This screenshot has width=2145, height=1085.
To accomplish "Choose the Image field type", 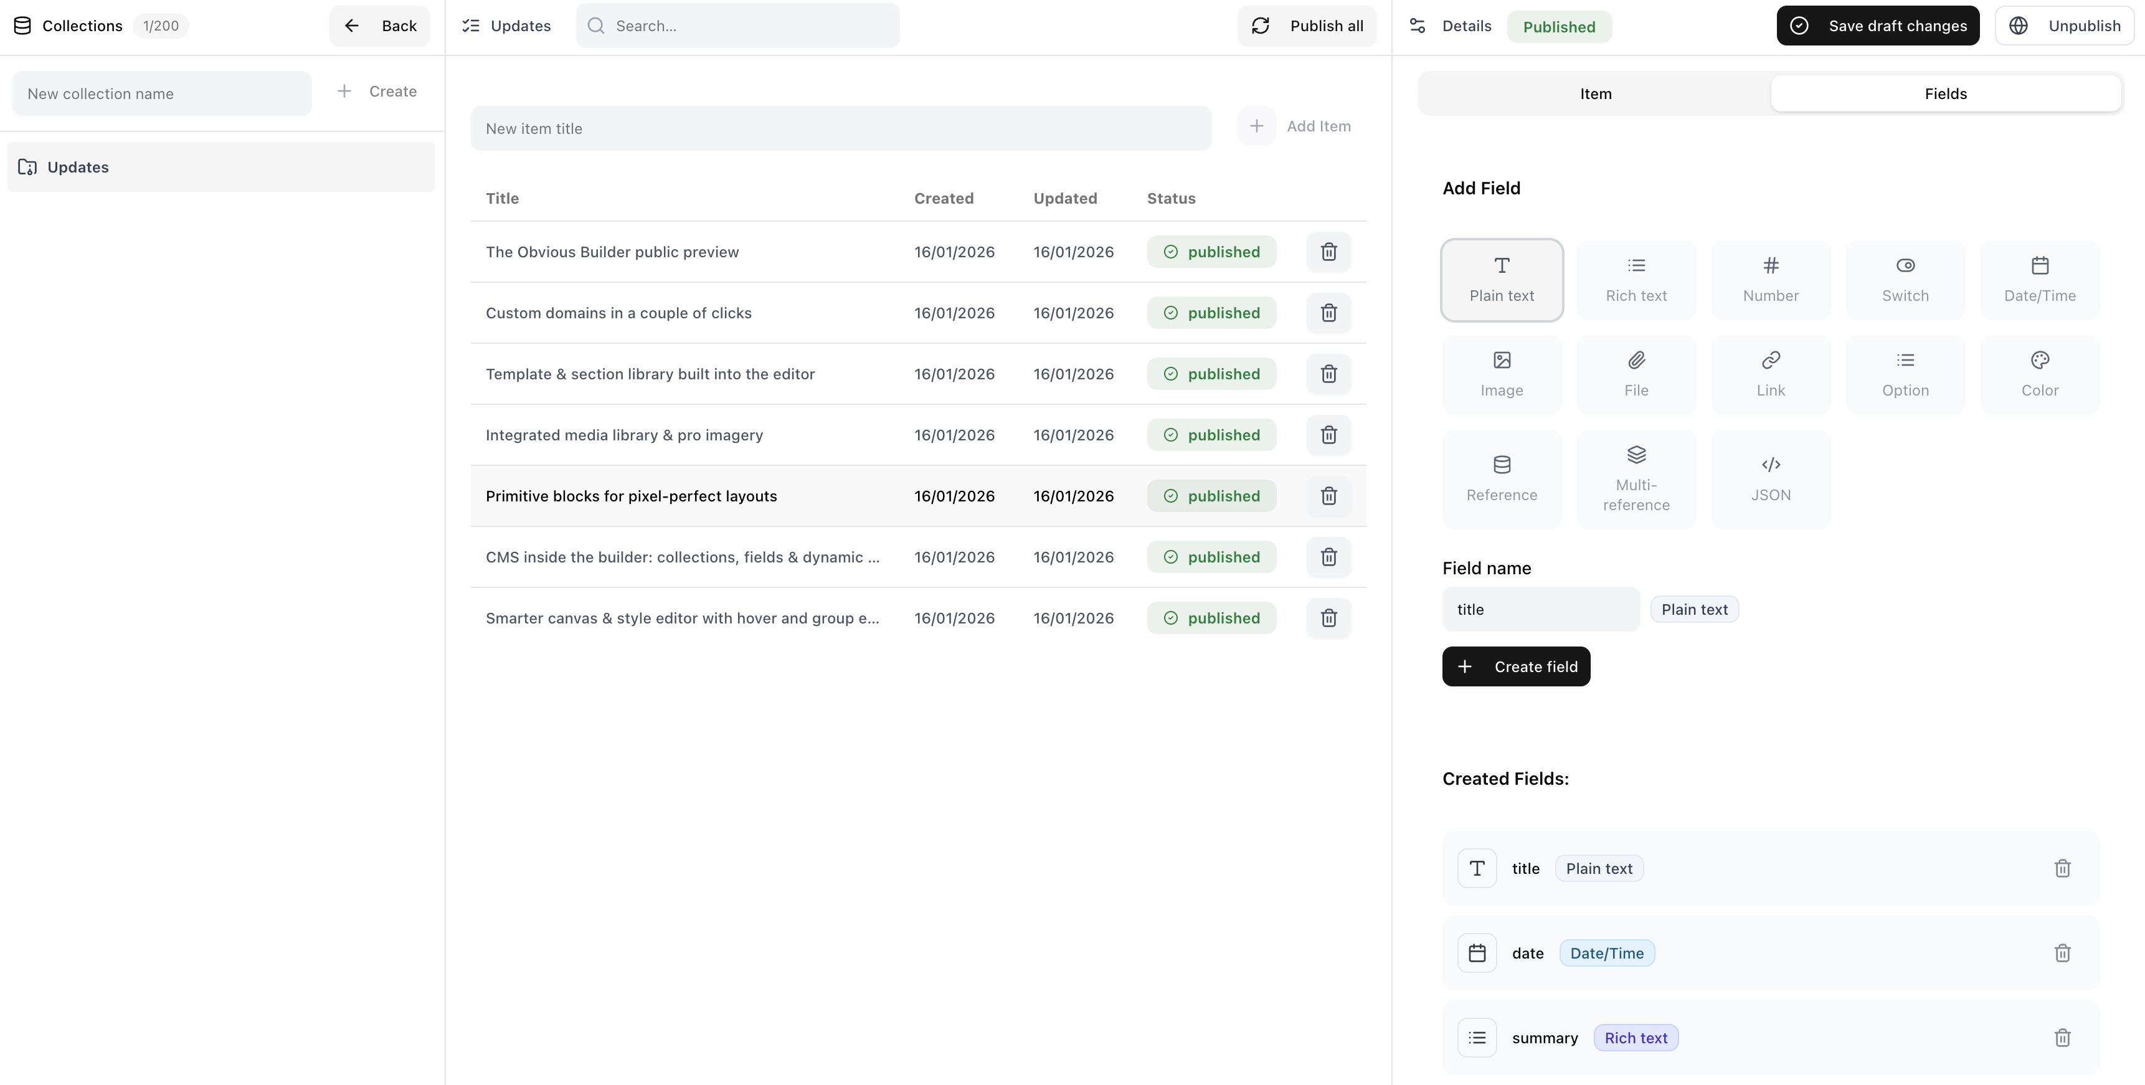I will pos(1502,374).
